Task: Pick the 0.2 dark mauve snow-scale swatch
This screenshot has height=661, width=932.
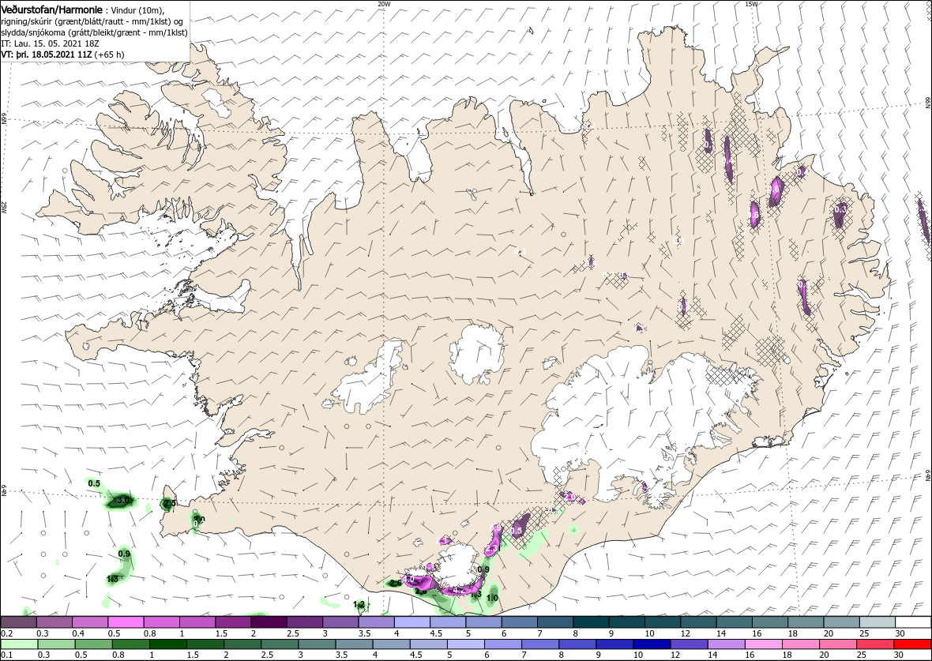Action: (x=19, y=622)
